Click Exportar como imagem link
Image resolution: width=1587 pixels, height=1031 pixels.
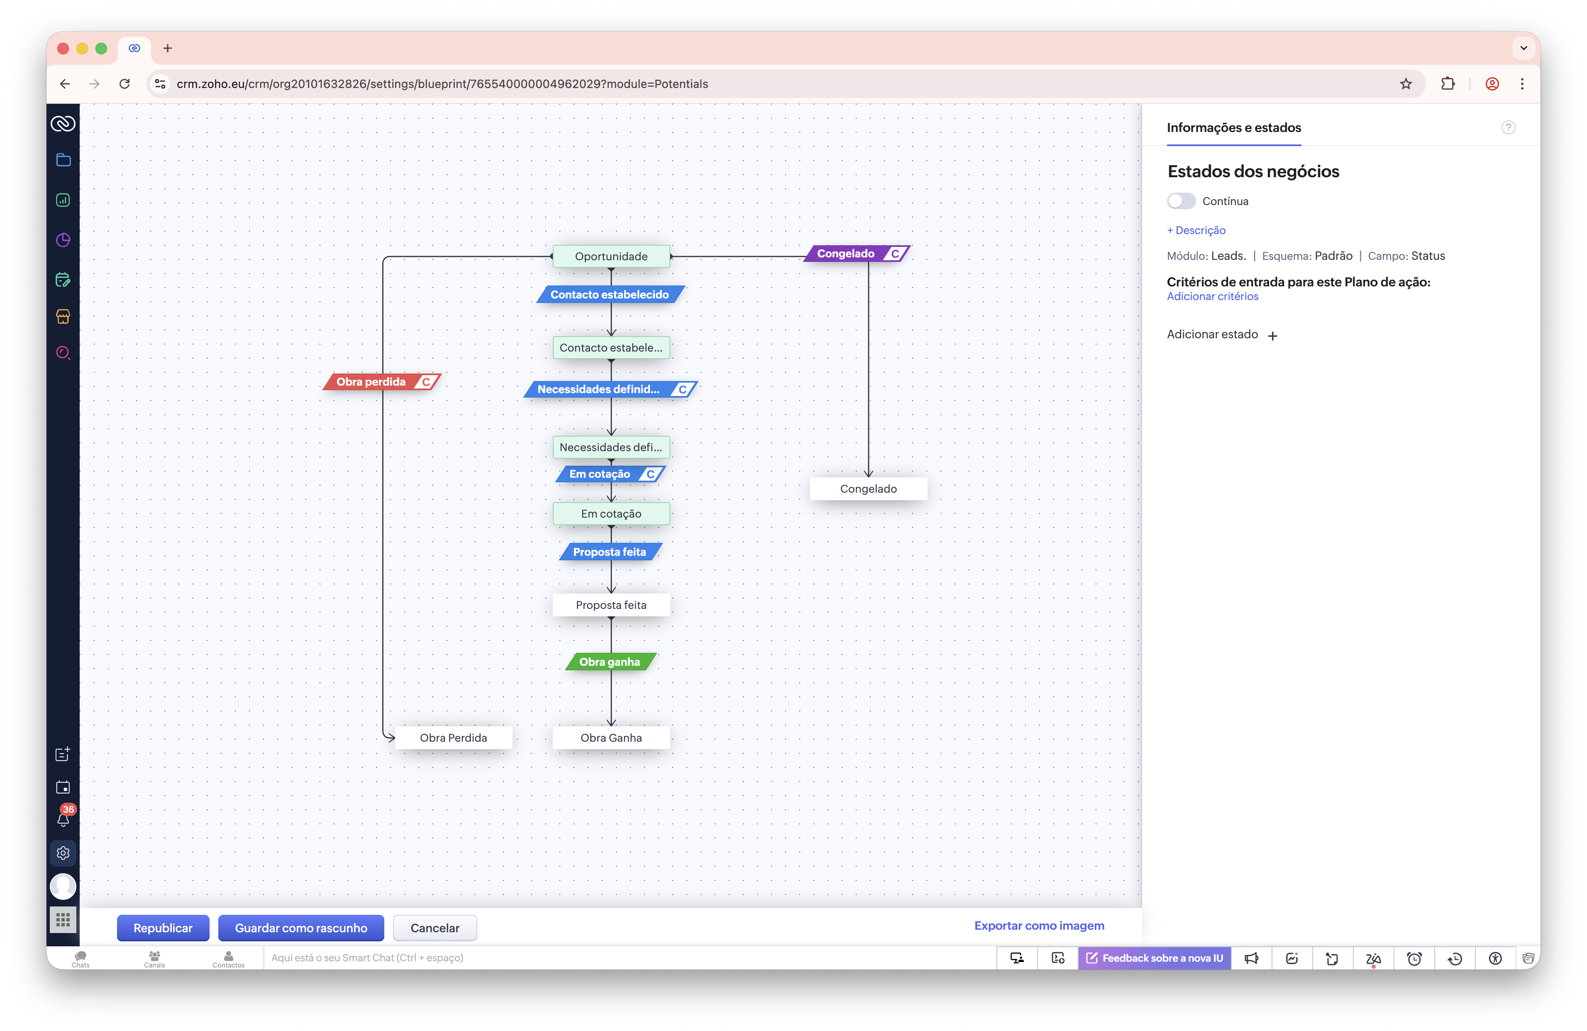(1039, 925)
